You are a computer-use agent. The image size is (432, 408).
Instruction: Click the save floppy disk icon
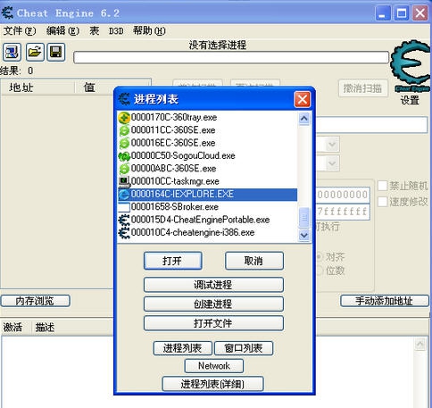(56, 52)
